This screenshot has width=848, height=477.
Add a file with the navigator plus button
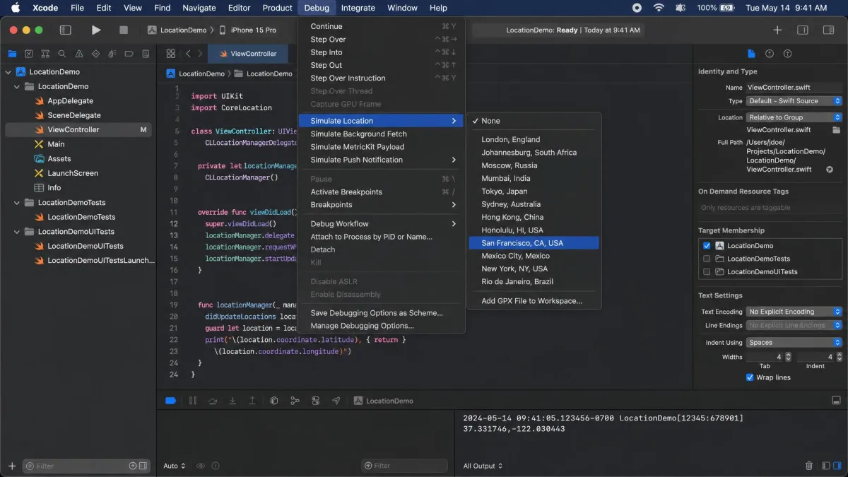(12, 466)
